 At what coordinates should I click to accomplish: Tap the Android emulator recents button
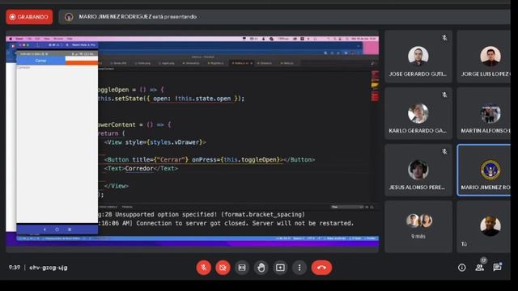tap(70, 230)
